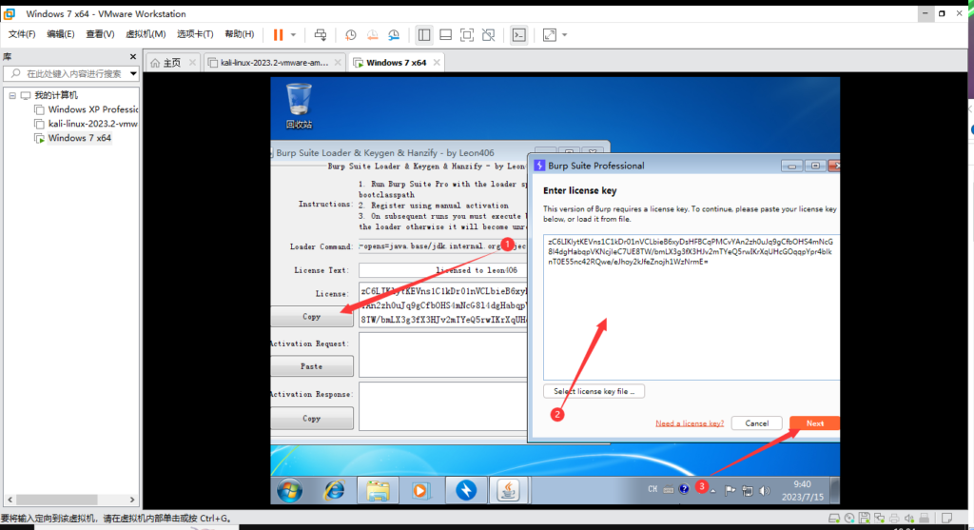Open the snapshot manager toolbar icon
The image size is (974, 530).
[394, 35]
